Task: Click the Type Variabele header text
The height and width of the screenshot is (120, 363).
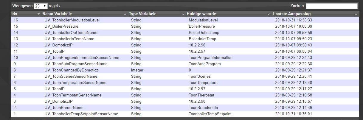Action: [142, 14]
